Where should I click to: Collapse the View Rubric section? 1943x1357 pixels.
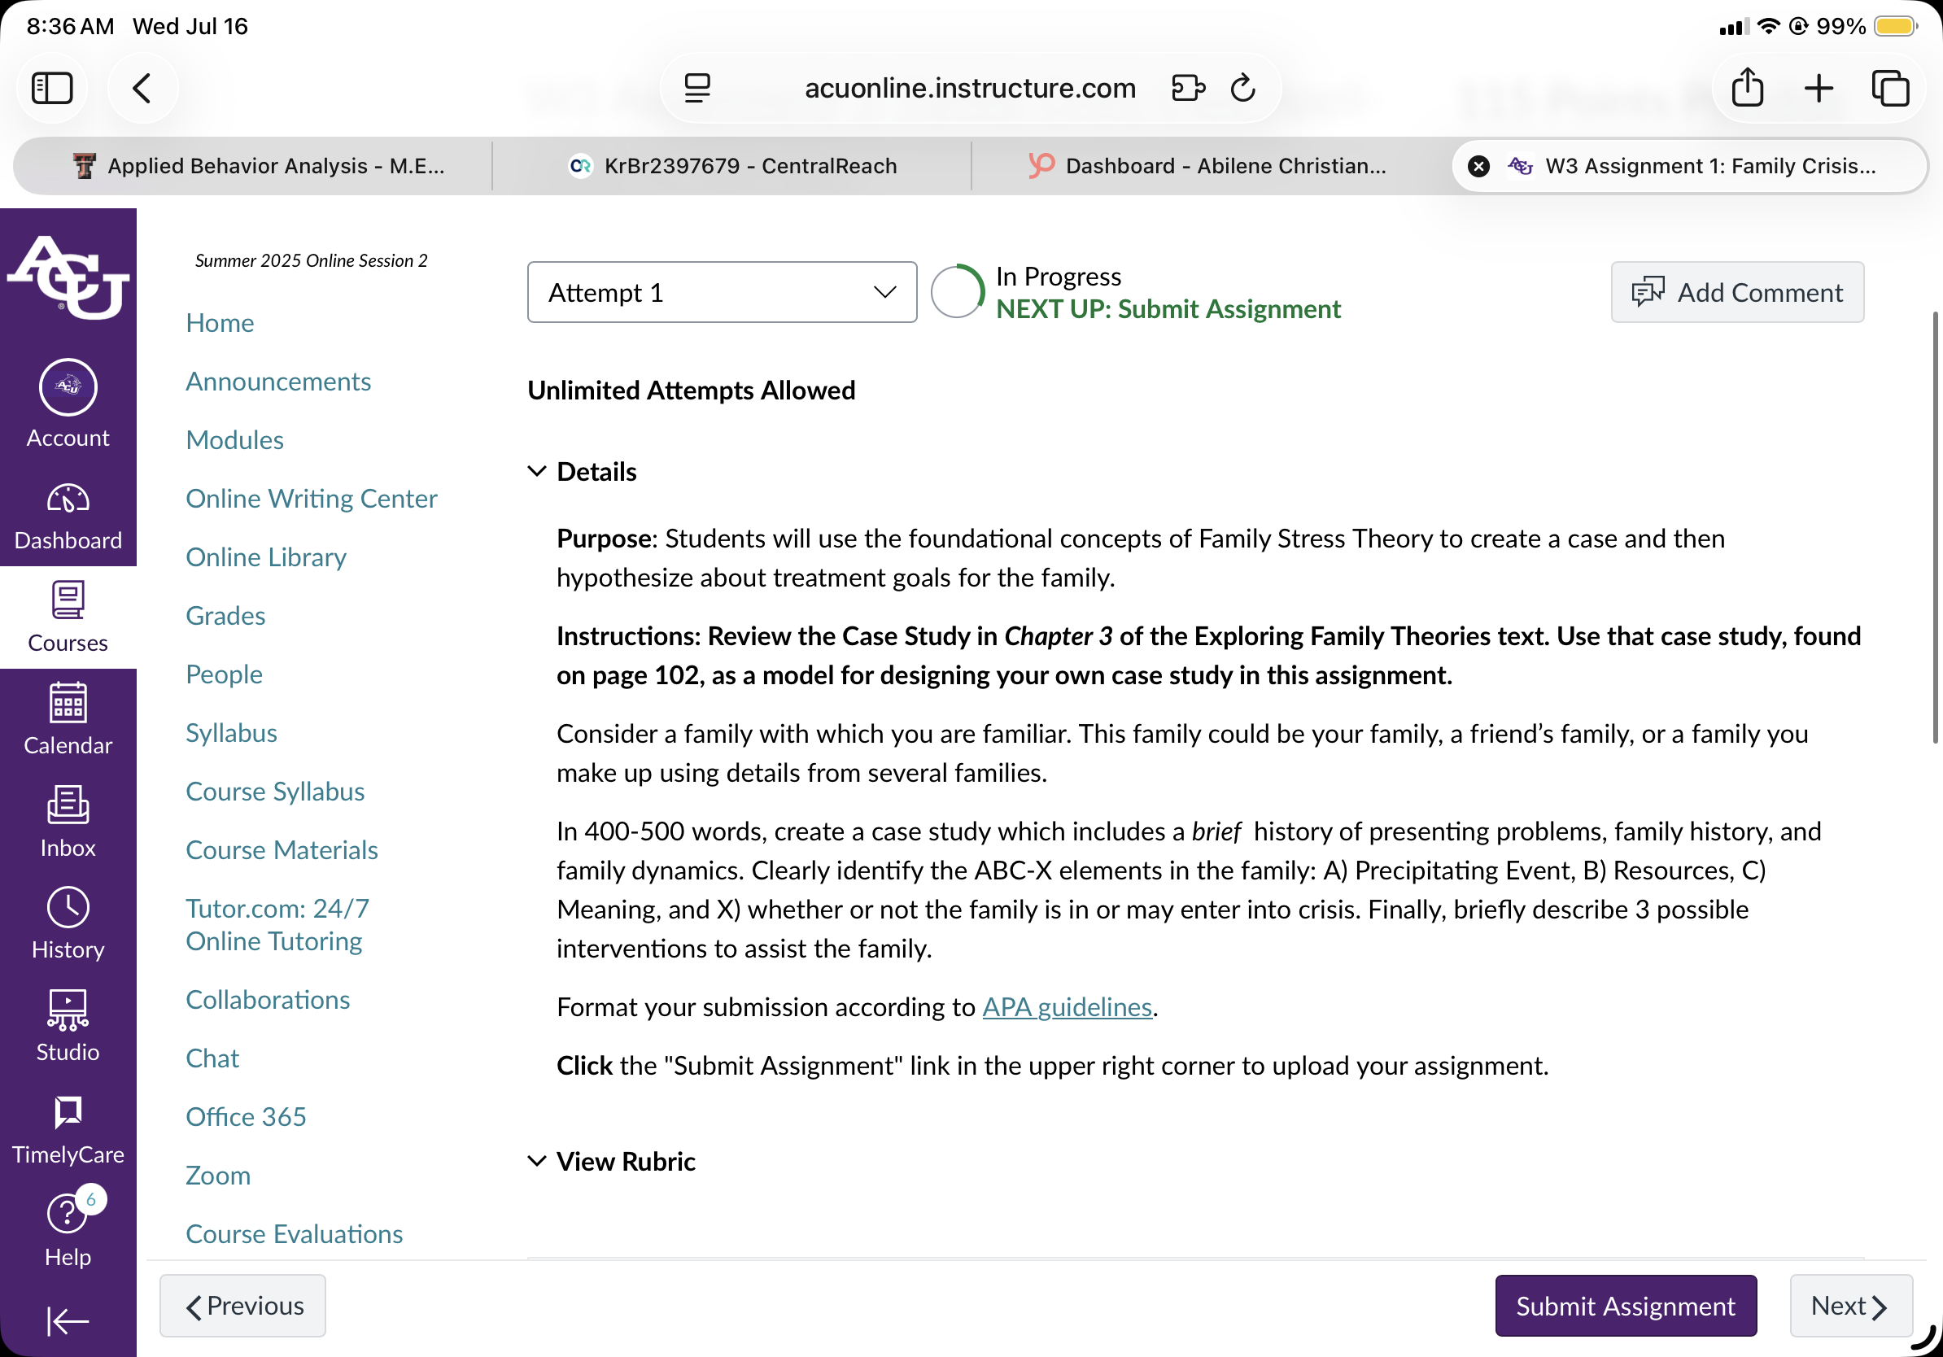(x=612, y=1162)
